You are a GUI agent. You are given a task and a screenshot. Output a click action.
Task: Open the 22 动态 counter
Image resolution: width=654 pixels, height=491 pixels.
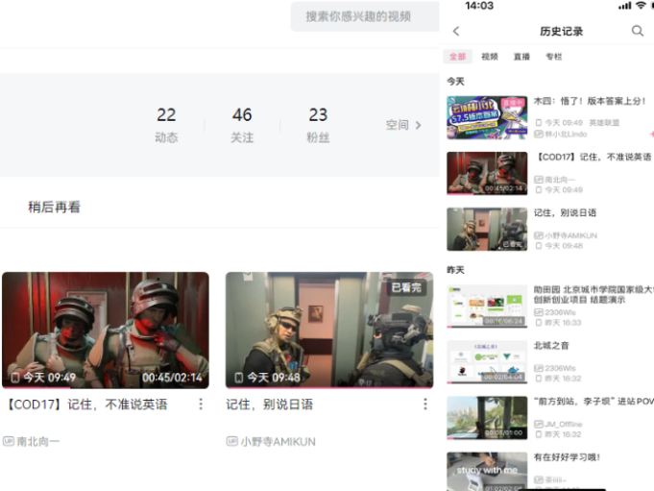[166, 125]
